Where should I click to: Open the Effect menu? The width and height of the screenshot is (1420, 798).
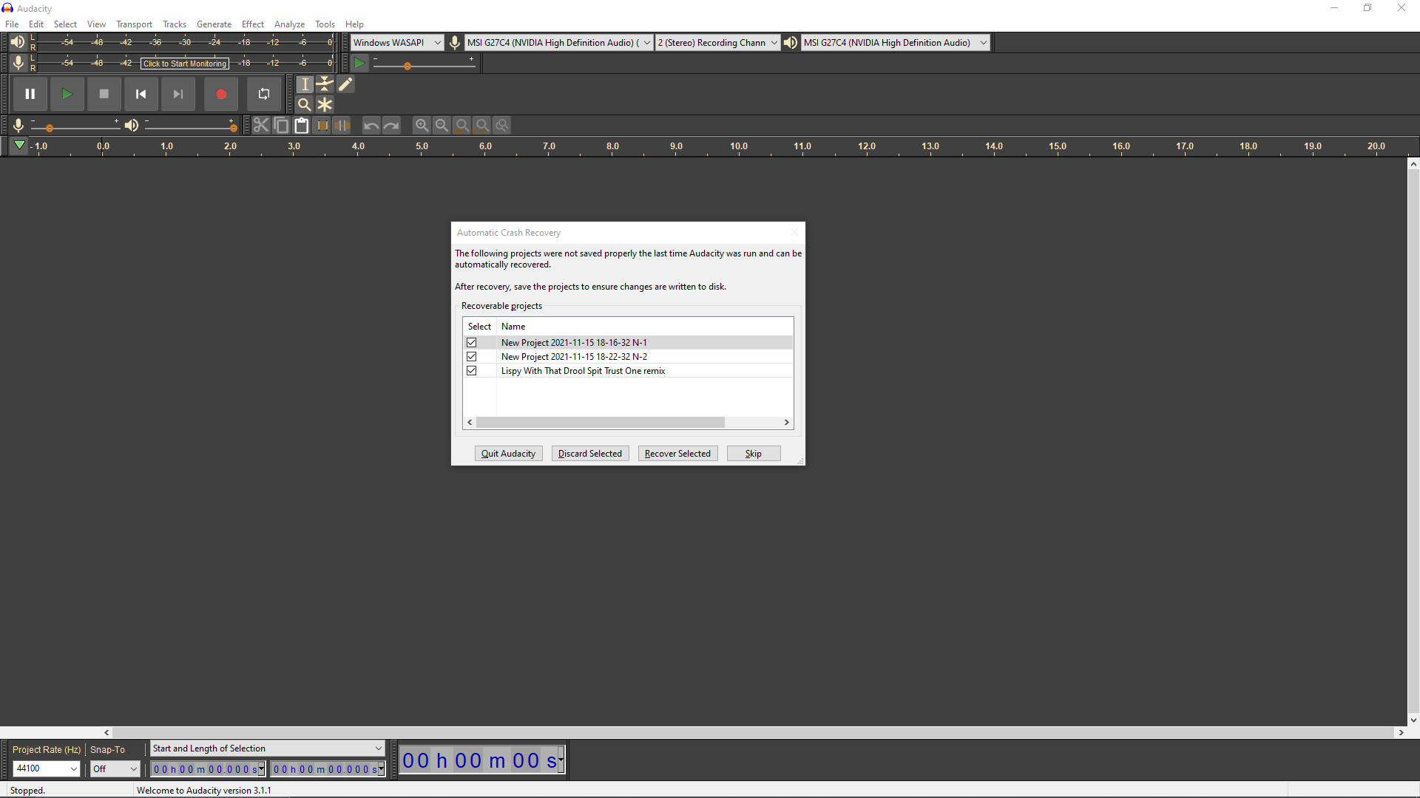[x=252, y=24]
